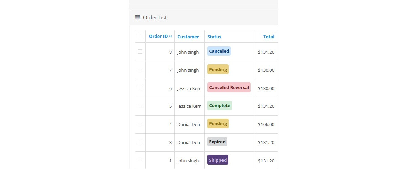Select the order 4 checkbox
Image resolution: width=407 pixels, height=169 pixels.
coord(140,124)
